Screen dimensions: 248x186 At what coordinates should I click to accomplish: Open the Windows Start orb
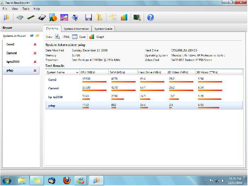tap(7, 180)
